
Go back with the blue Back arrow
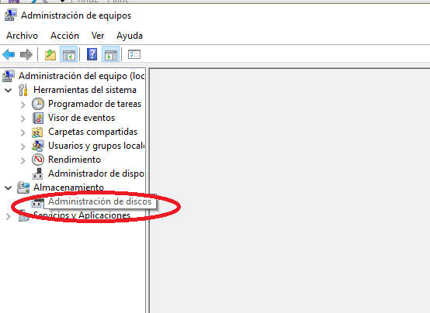[x=9, y=54]
